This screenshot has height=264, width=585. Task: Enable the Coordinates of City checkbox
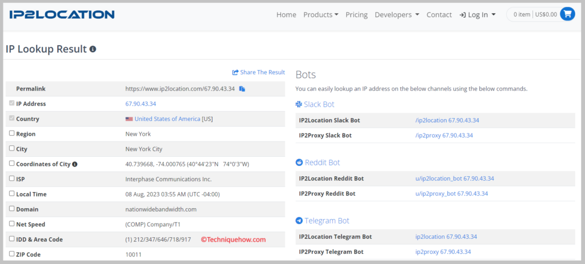[12, 163]
